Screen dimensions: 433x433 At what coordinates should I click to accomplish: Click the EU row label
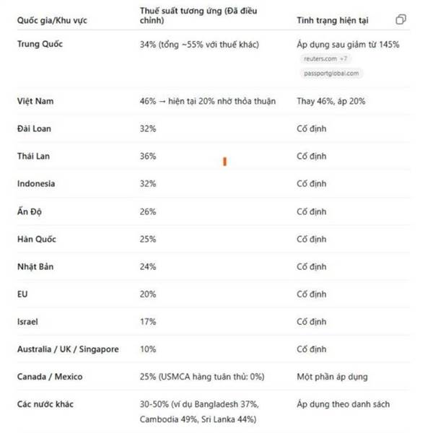(x=22, y=294)
